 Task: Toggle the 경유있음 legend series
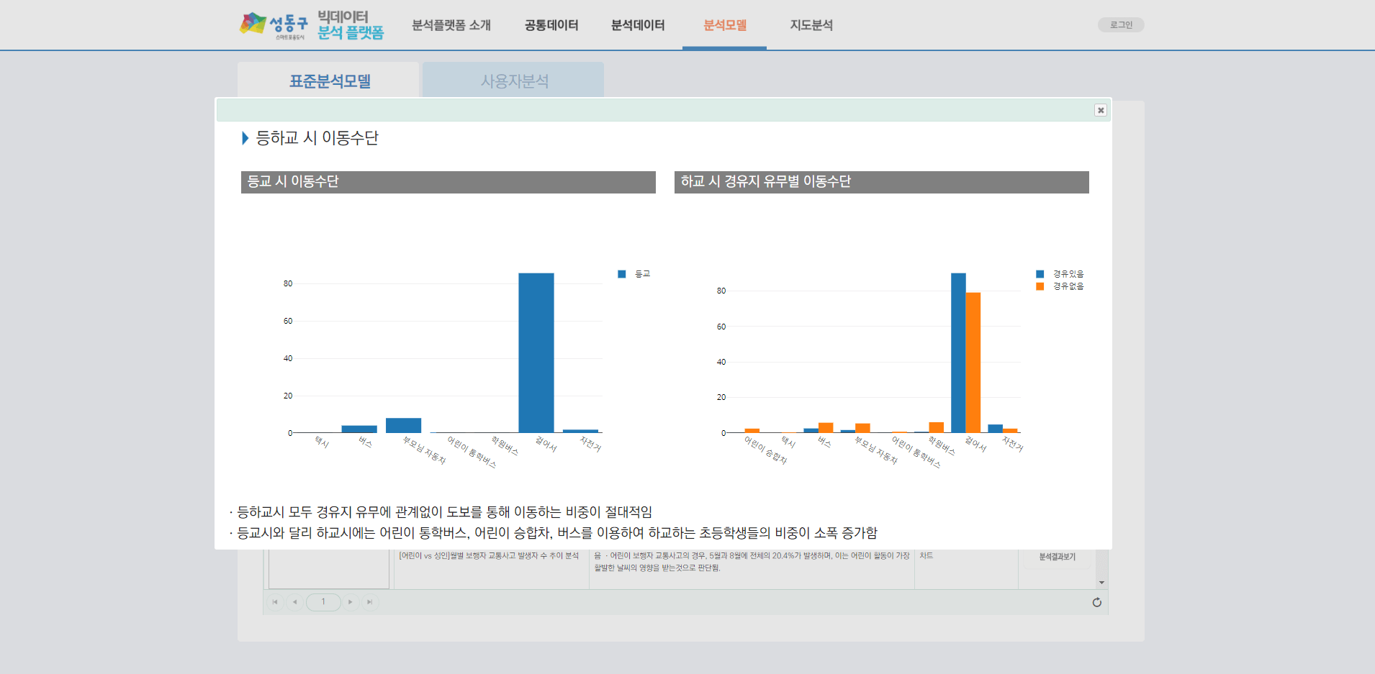(x=1060, y=274)
